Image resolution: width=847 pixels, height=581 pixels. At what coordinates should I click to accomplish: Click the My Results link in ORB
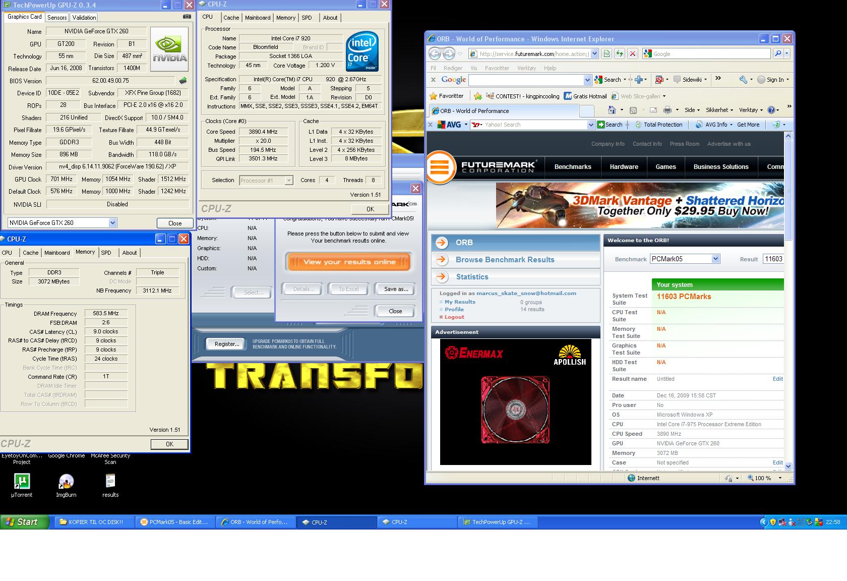click(460, 302)
